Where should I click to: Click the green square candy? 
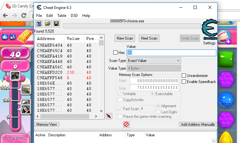pos(226,59)
